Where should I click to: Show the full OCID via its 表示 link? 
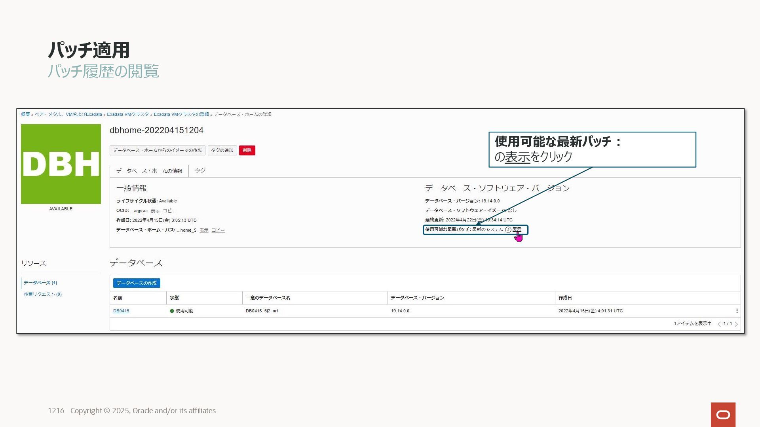tap(155, 211)
